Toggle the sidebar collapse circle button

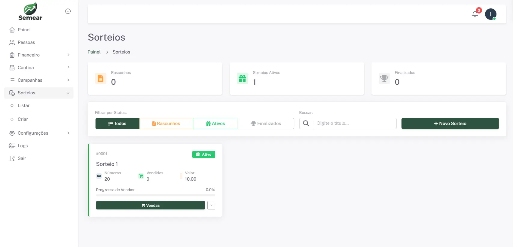point(68,11)
